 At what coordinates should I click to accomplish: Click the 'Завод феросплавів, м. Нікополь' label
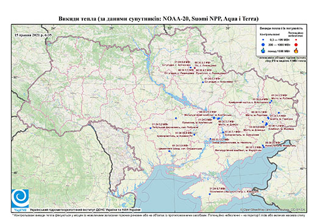[x=232, y=142]
